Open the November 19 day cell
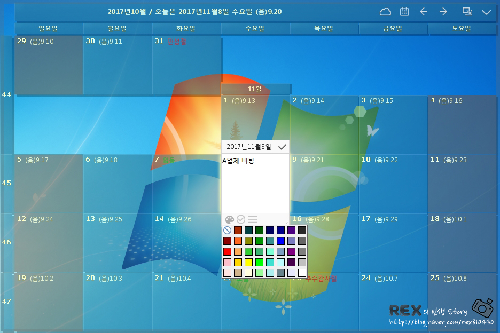 (x=49, y=303)
